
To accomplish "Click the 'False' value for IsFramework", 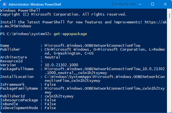I will pyautogui.click(x=50, y=85).
